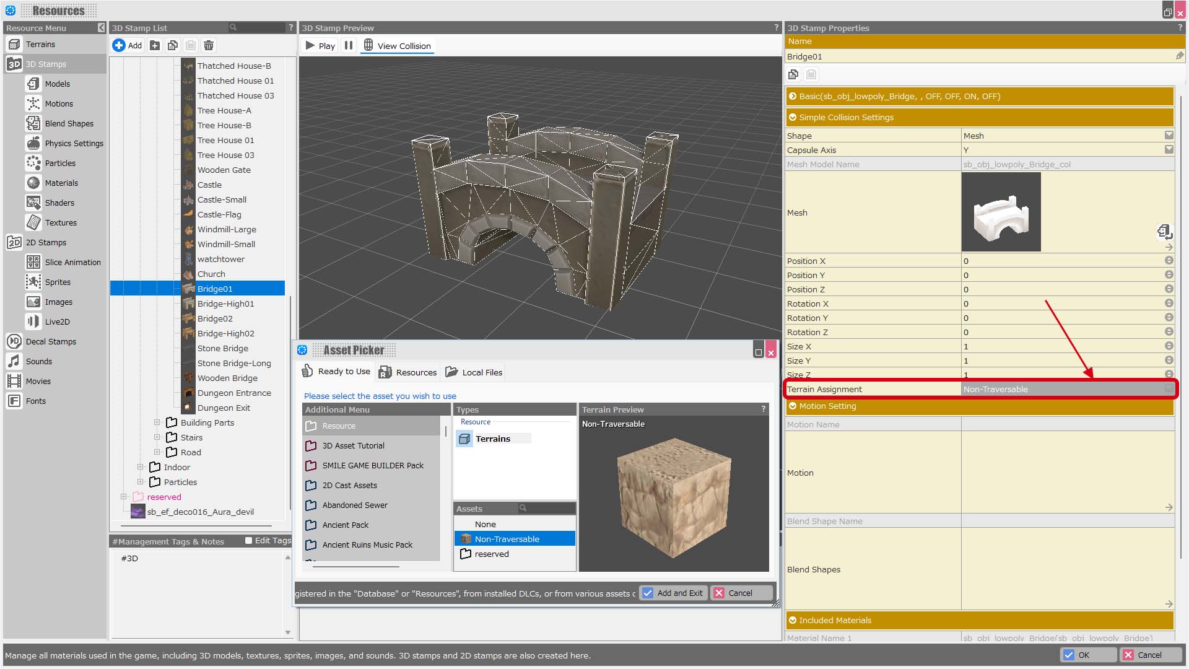Collapse the Included Materials section
1189x669 pixels.
coord(792,620)
